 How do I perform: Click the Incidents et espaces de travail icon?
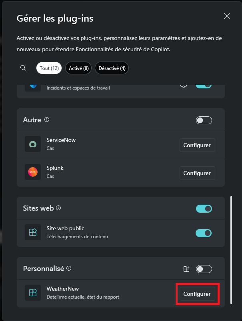pos(32,85)
